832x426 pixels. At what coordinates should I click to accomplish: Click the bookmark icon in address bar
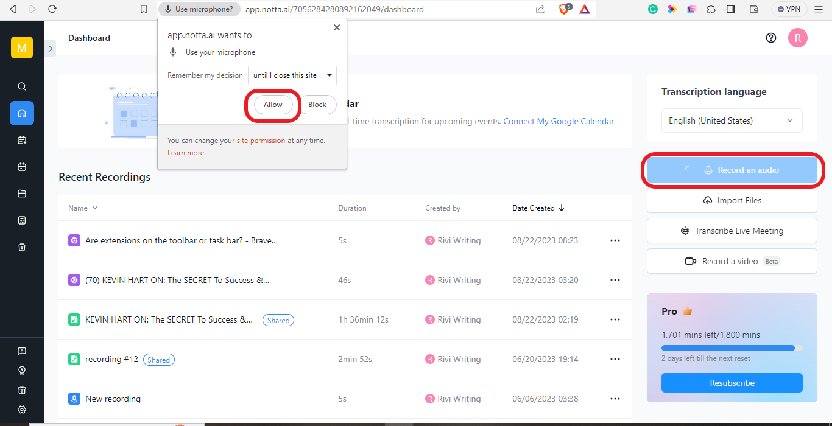click(x=144, y=9)
